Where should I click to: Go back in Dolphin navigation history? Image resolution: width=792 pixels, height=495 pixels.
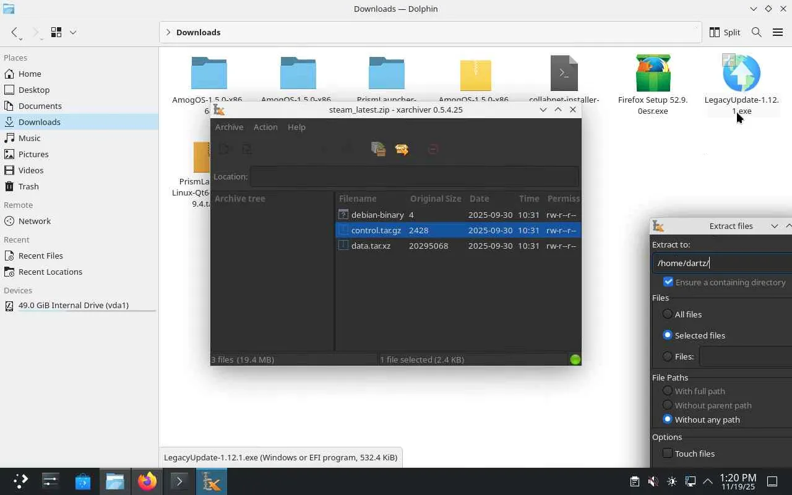click(x=15, y=32)
